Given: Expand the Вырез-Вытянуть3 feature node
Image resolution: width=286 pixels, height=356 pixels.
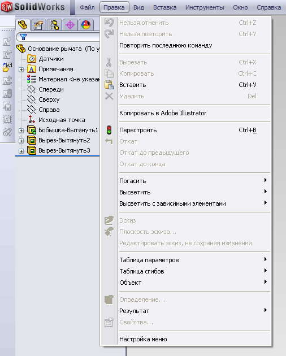Looking at the screenshot, I should pos(21,151).
